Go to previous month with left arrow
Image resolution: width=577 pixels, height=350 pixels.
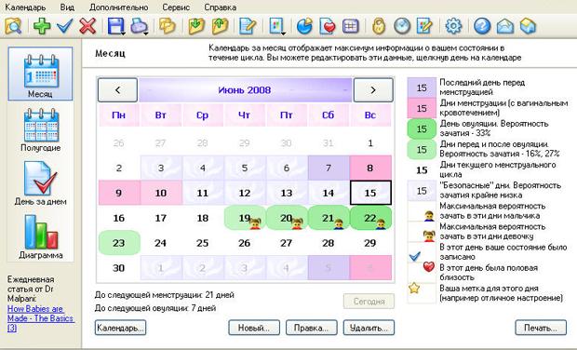pyautogui.click(x=118, y=89)
